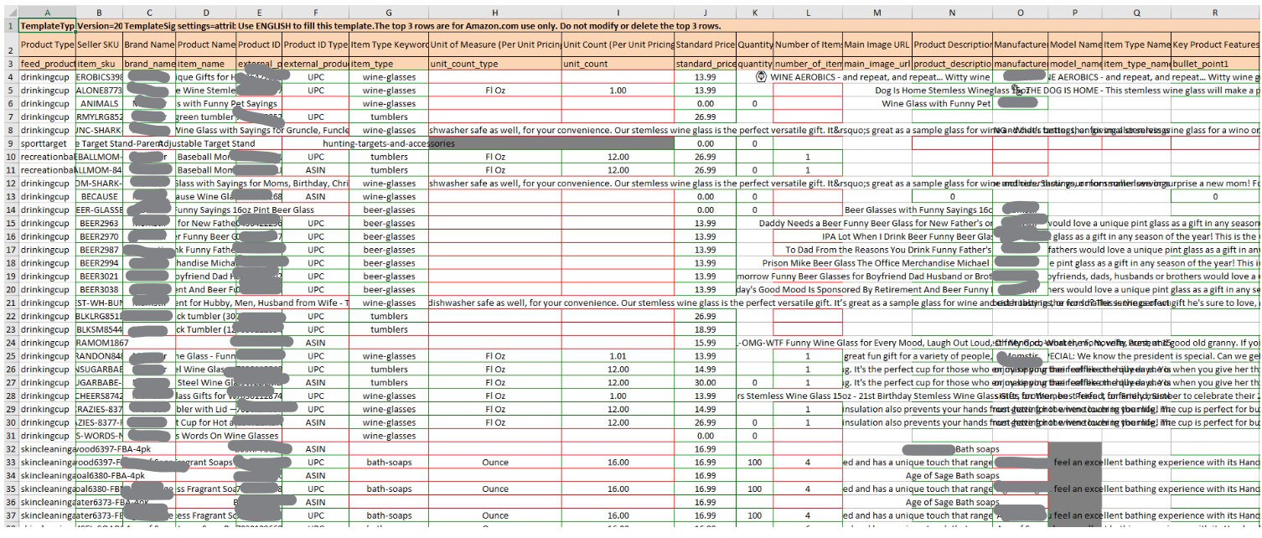Click the 'Quantity' header cell in row 2
The image size is (1262, 538).
[755, 44]
